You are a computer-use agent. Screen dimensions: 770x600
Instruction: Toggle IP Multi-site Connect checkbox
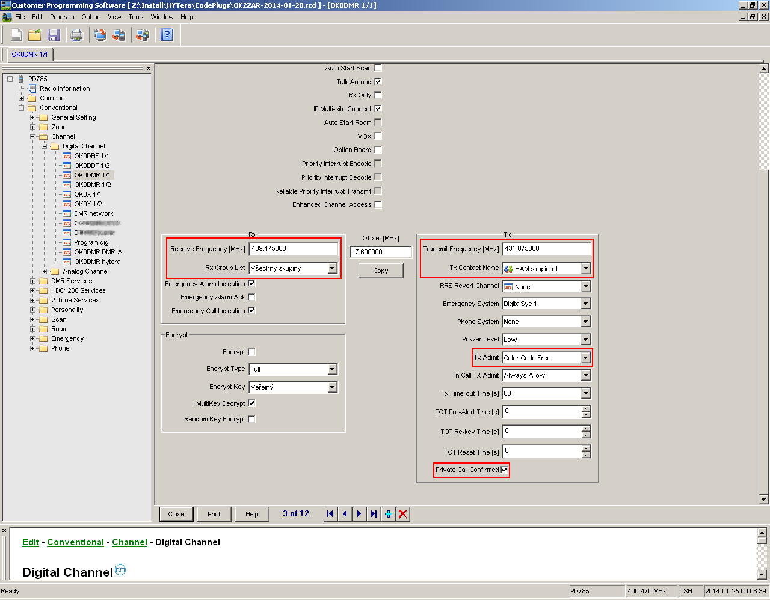378,109
